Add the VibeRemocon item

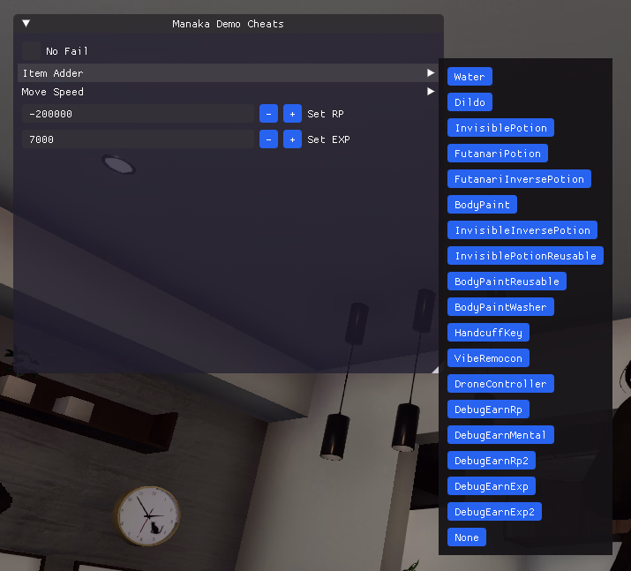pyautogui.click(x=488, y=357)
